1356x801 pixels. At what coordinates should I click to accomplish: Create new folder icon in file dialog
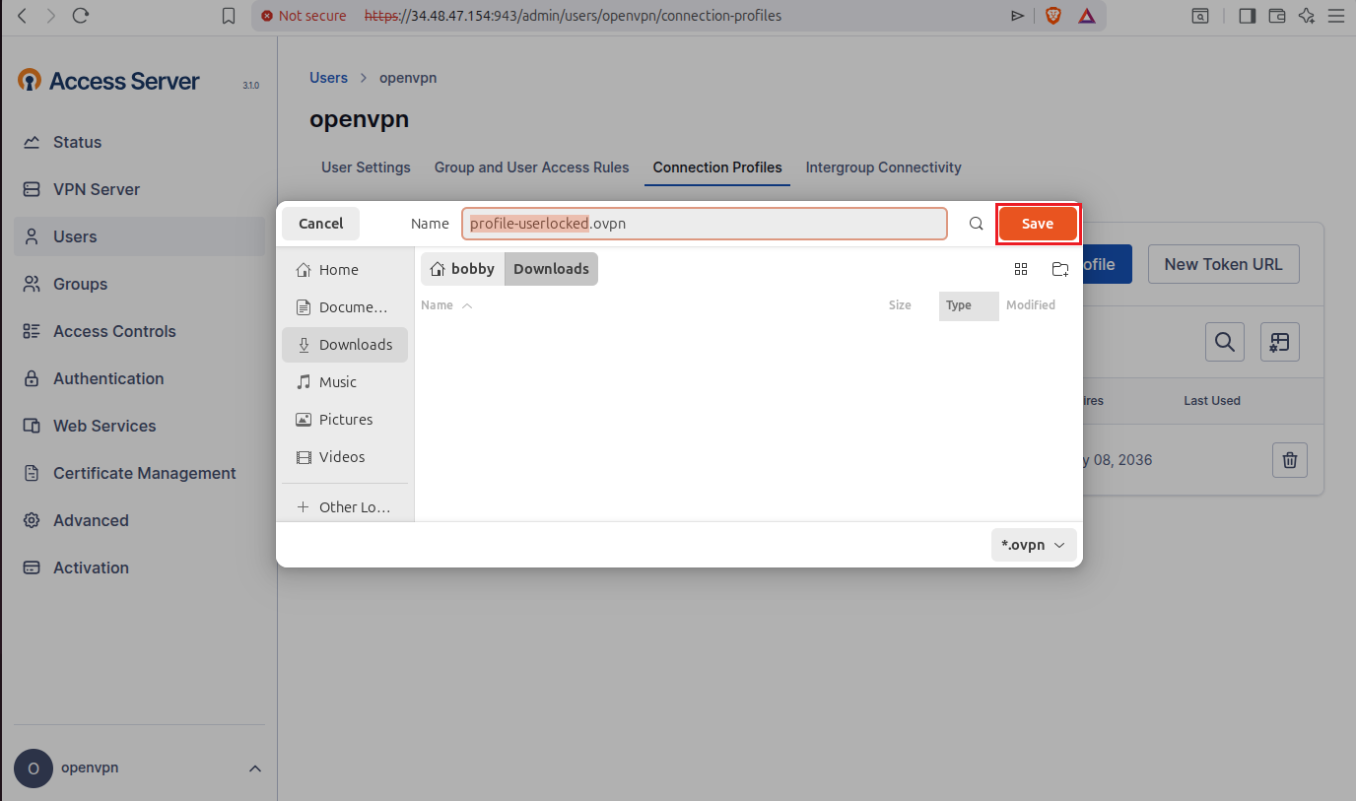tap(1060, 269)
